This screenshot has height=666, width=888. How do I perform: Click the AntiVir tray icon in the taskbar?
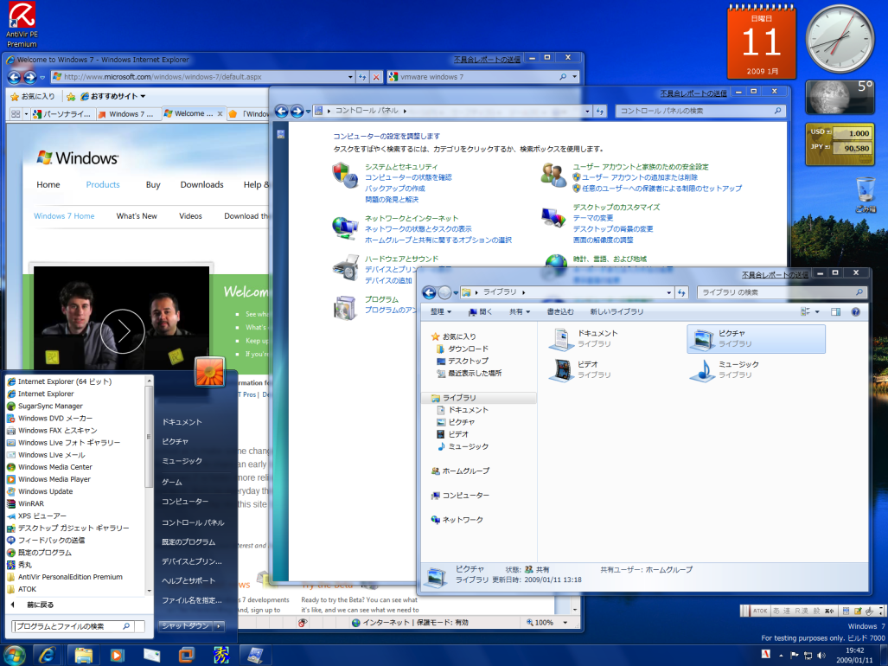[x=766, y=655]
